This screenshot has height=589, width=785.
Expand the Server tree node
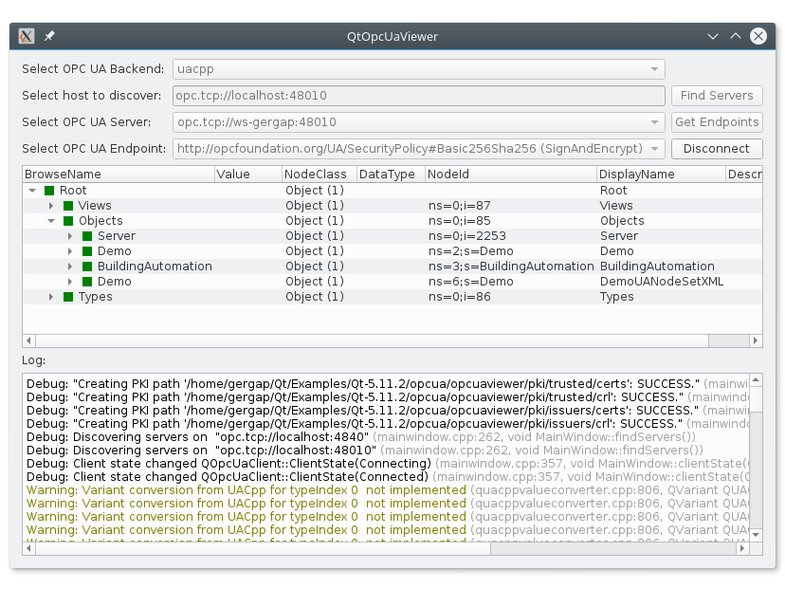pyautogui.click(x=70, y=235)
